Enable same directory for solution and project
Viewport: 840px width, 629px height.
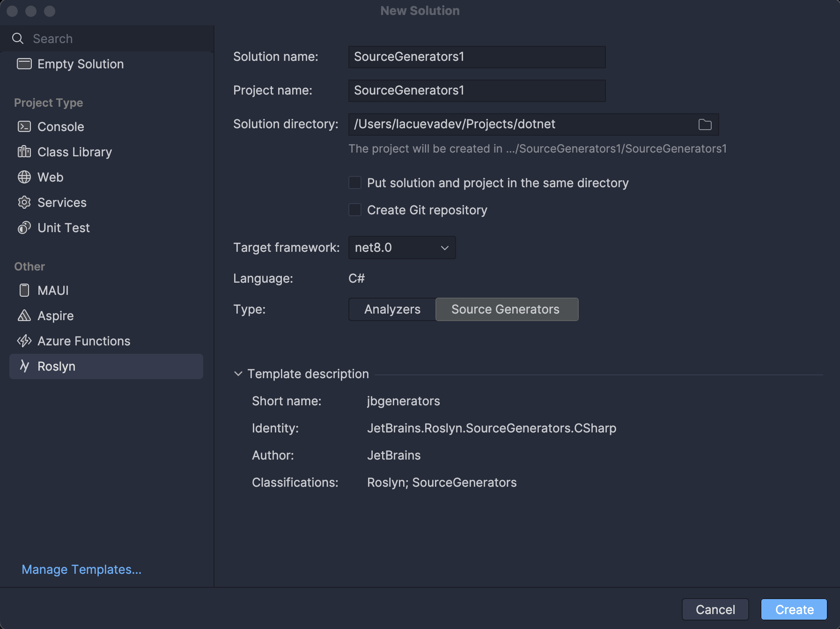coord(355,183)
